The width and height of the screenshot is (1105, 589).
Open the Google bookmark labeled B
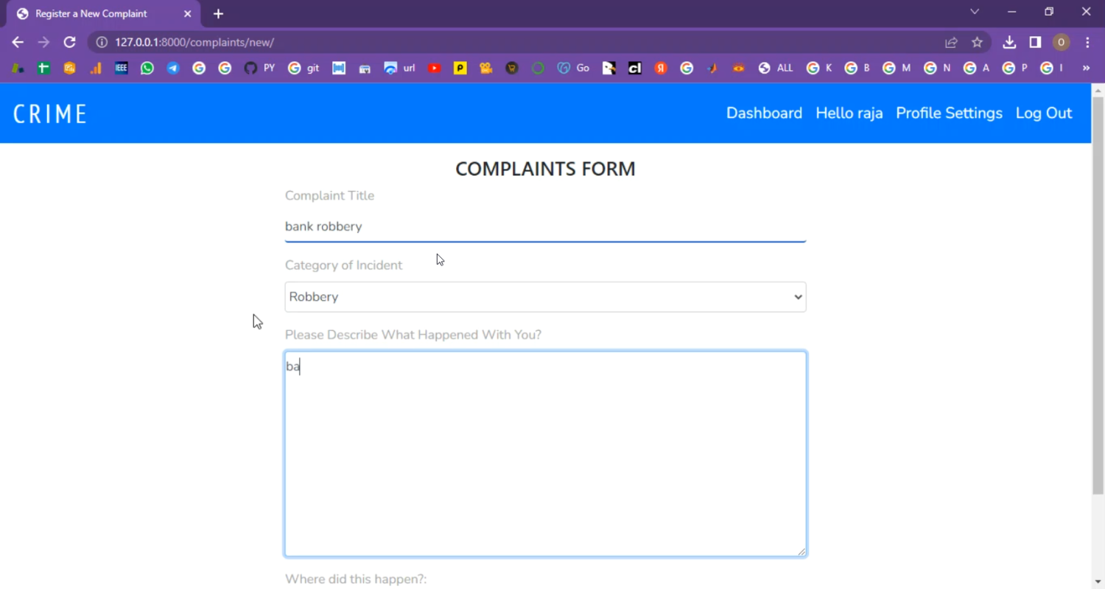pos(857,68)
